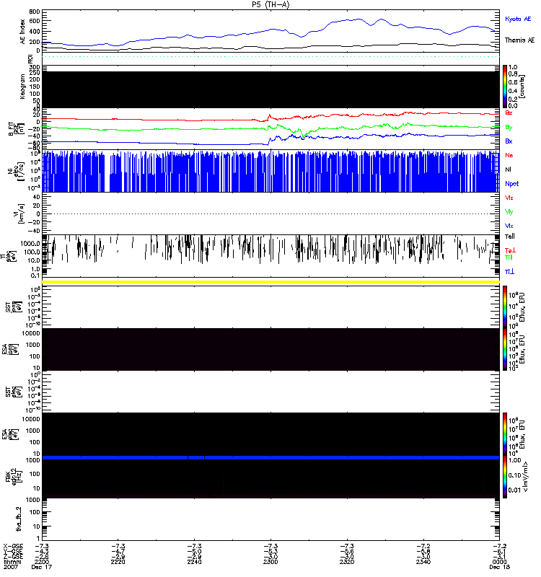Click the 2240 time tick label
Image resolution: width=541 pixels, height=577 pixels.
(x=194, y=563)
